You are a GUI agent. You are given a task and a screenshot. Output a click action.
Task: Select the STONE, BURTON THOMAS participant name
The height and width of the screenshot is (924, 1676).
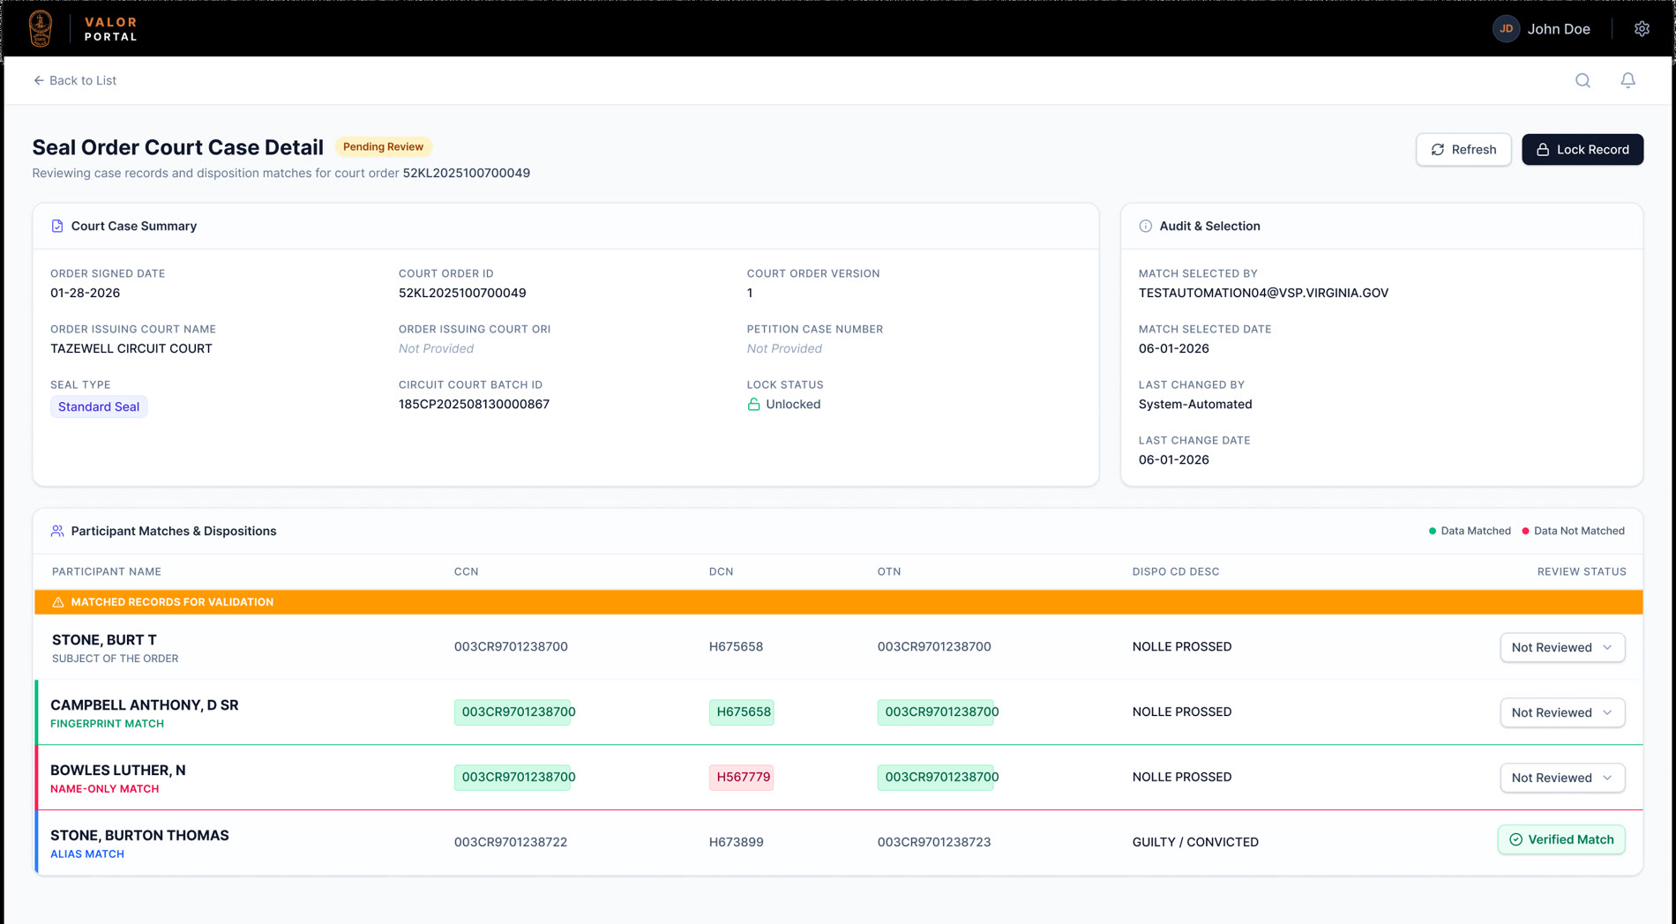139,835
